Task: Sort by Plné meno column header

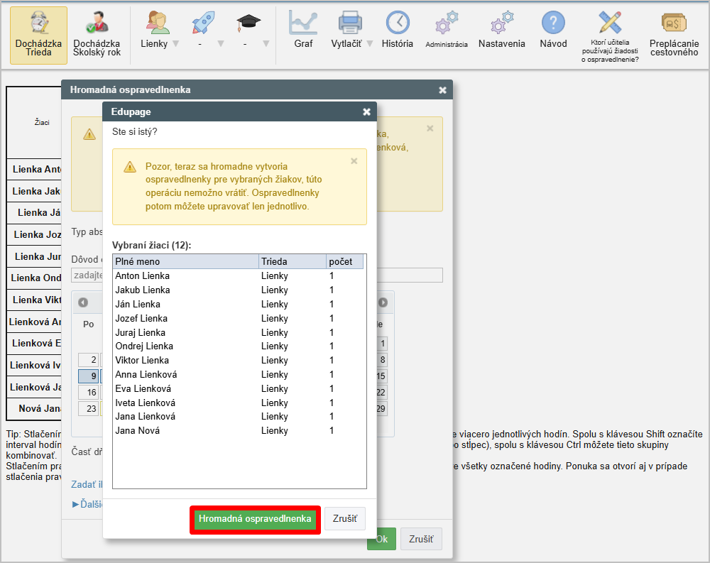Action: (185, 261)
